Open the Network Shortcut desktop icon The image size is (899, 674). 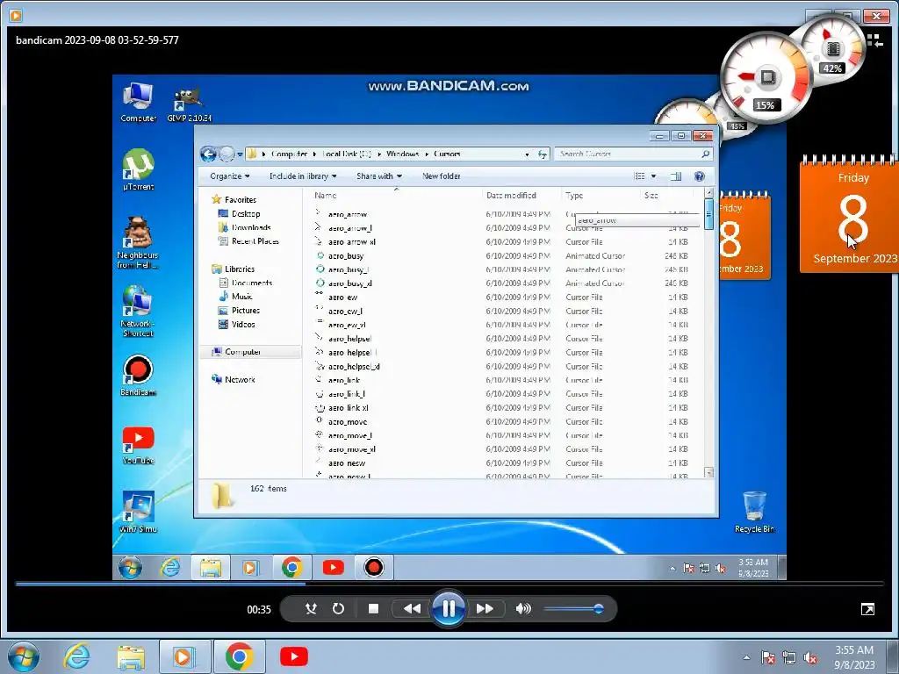click(x=138, y=311)
